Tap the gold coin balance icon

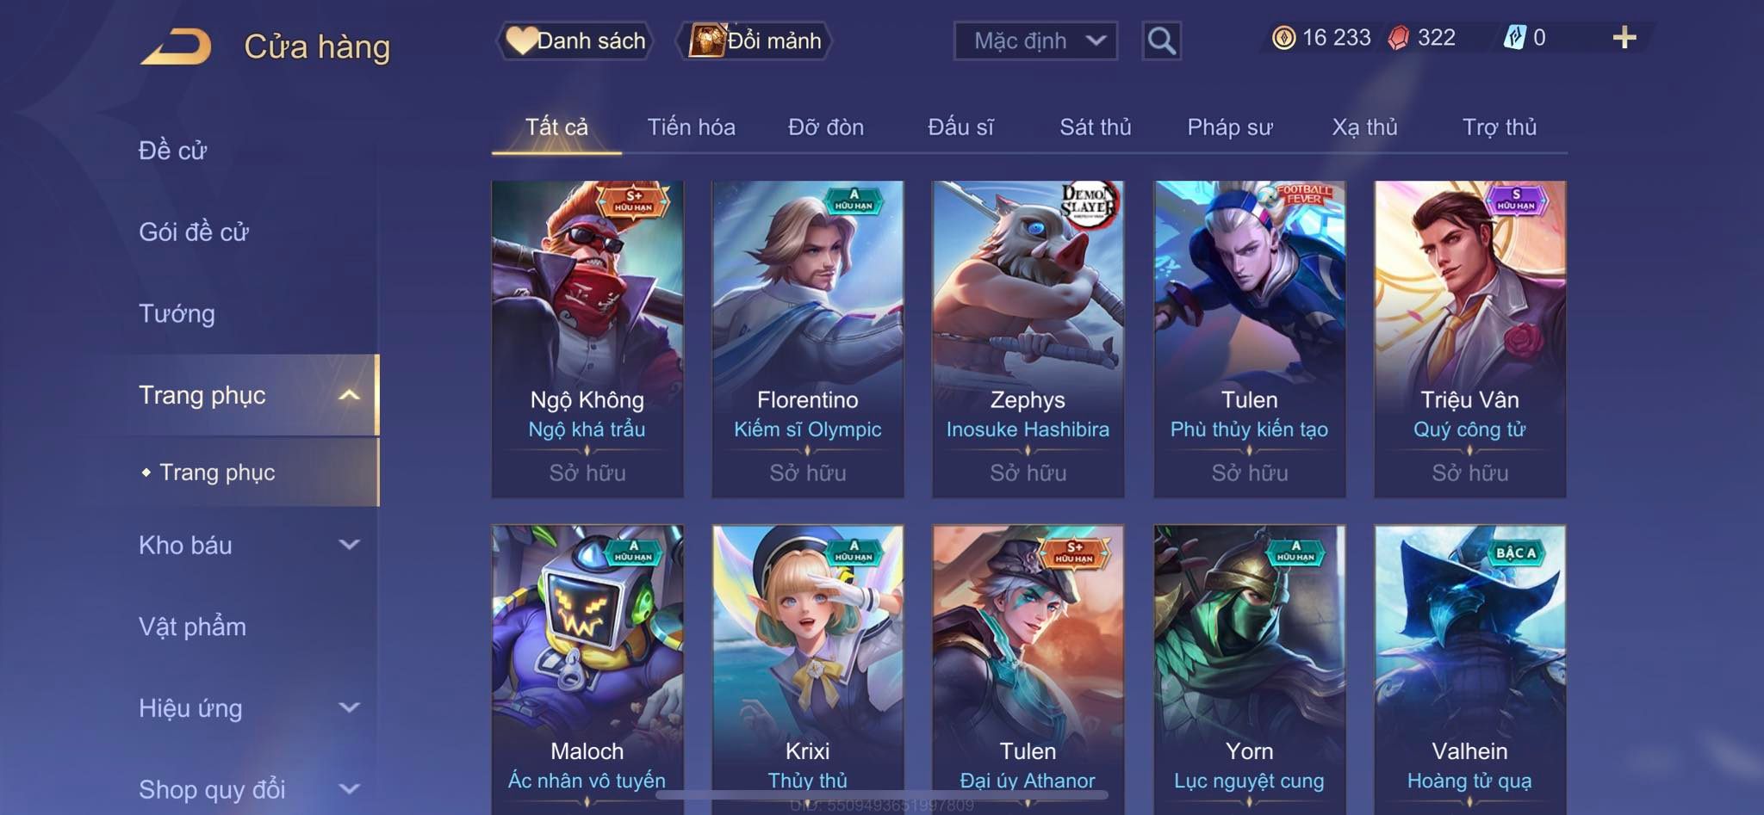(x=1283, y=38)
